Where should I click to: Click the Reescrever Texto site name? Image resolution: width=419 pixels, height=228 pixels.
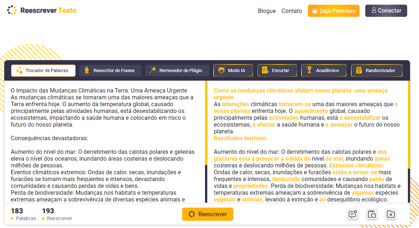48,10
